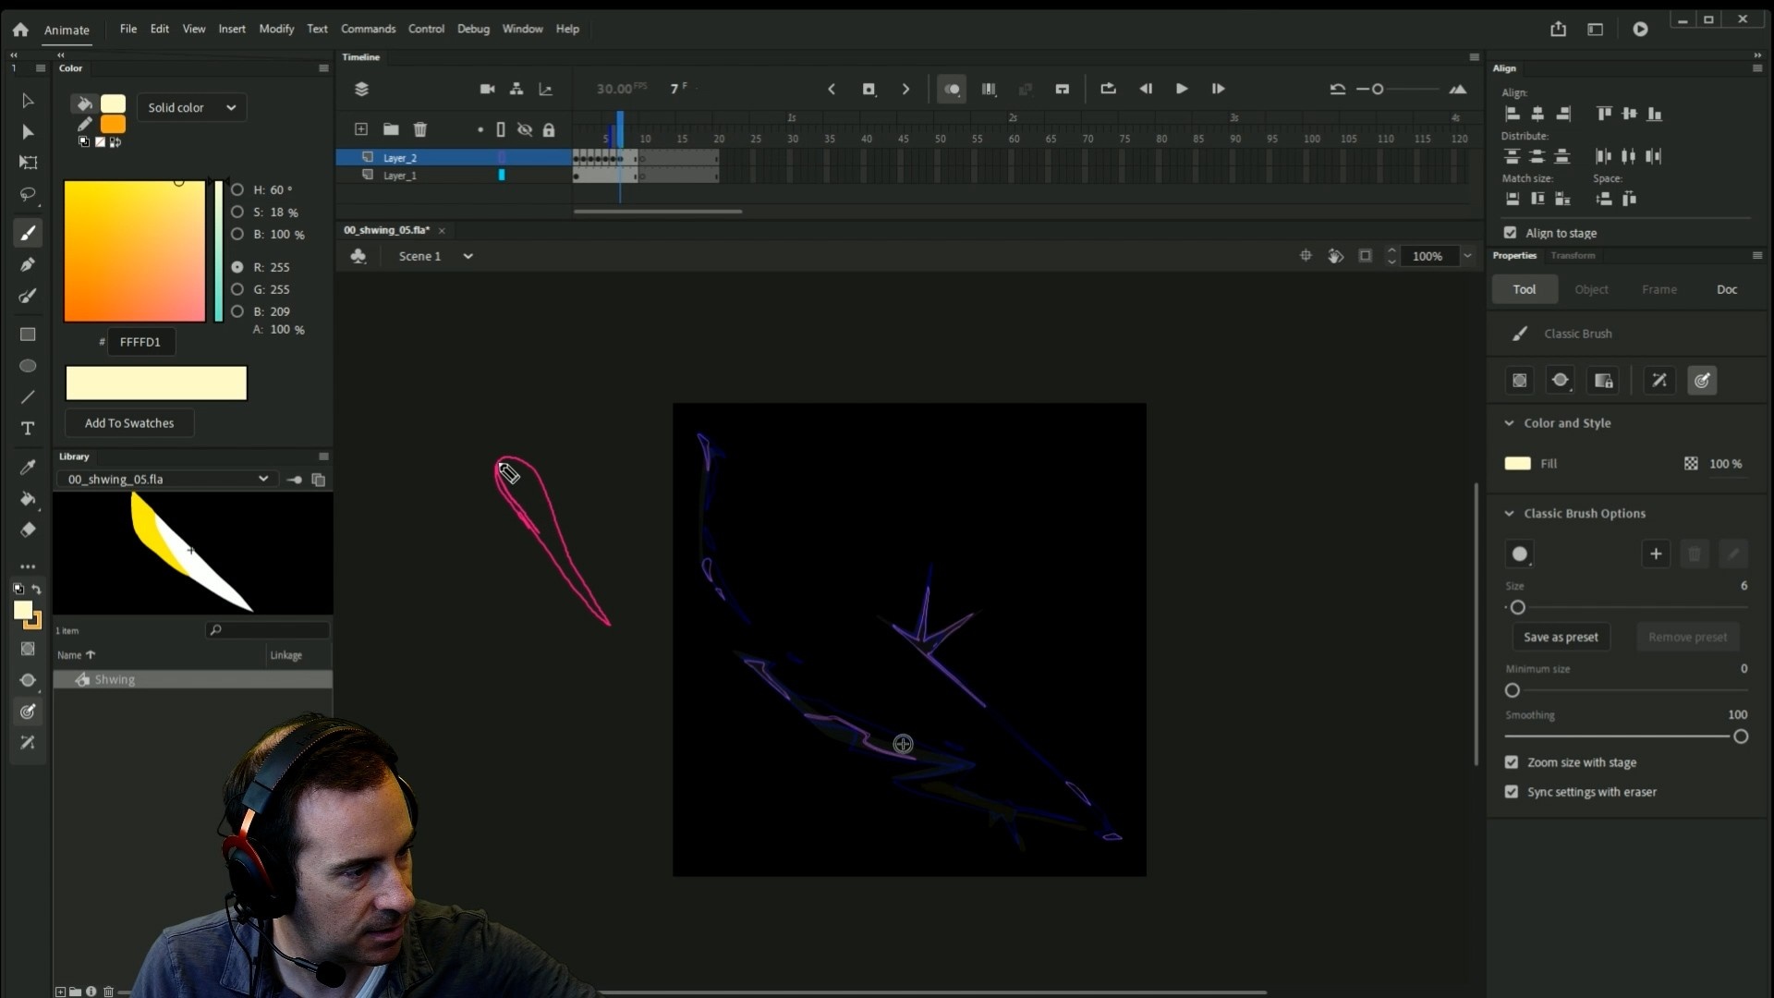Select the Rectangle tool in toolbar
This screenshot has height=998, width=1774.
pos(28,335)
